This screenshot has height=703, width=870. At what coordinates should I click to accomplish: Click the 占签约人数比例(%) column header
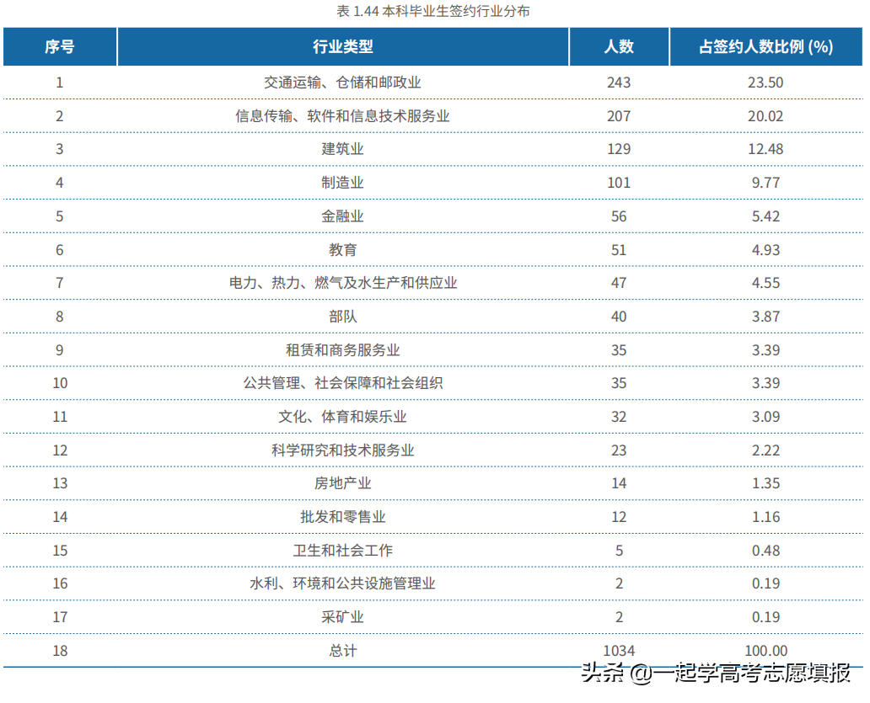pos(766,47)
